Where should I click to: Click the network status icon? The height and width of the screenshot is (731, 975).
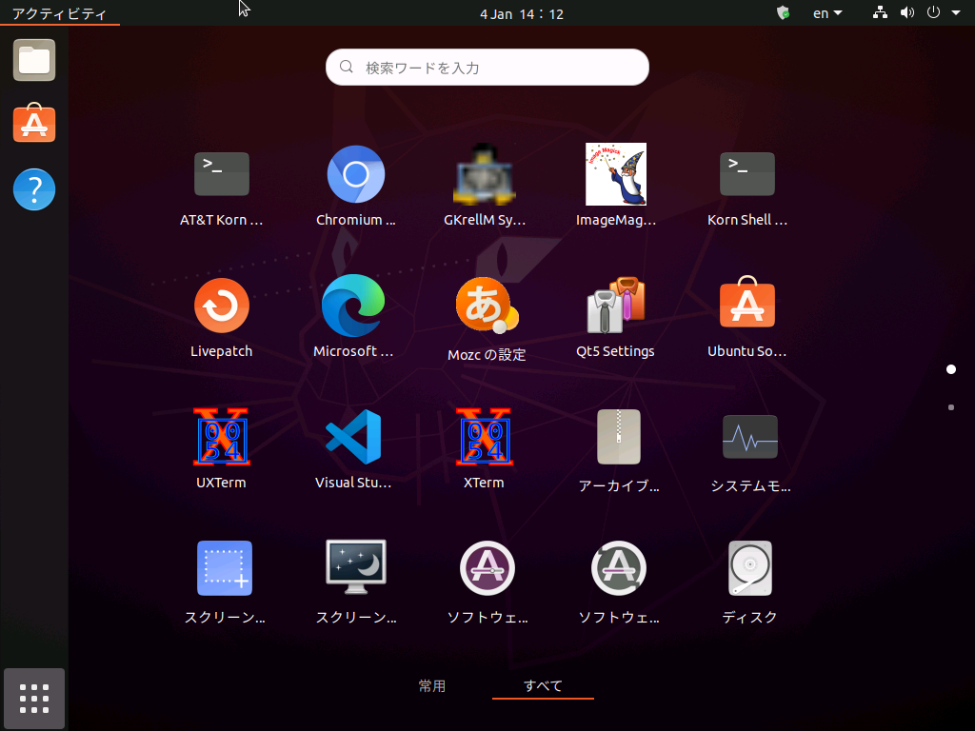[x=880, y=12]
